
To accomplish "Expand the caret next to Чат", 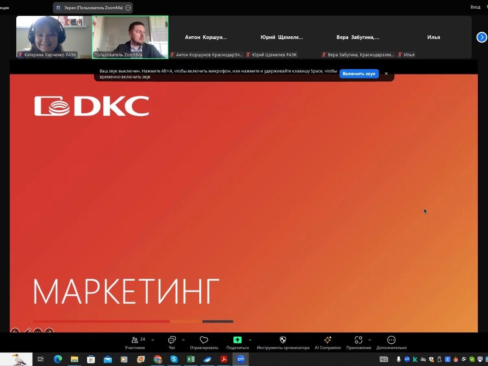I will coord(183,340).
